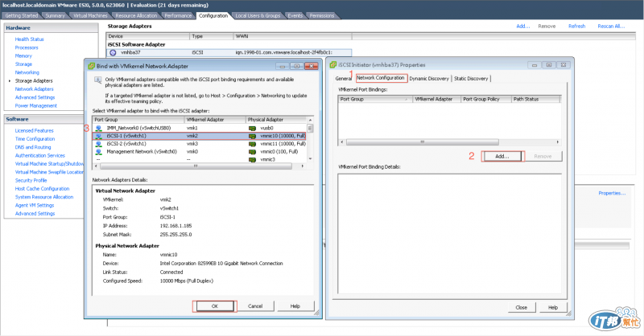Open the Local Users & Groups tab
The width and height of the screenshot is (644, 336).
point(258,15)
